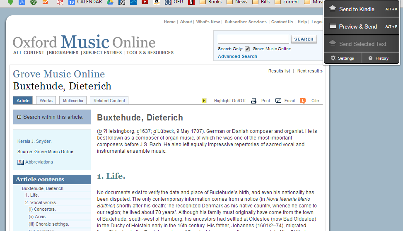Switch to the Related Content tab
The width and height of the screenshot is (403, 231).
(x=109, y=101)
